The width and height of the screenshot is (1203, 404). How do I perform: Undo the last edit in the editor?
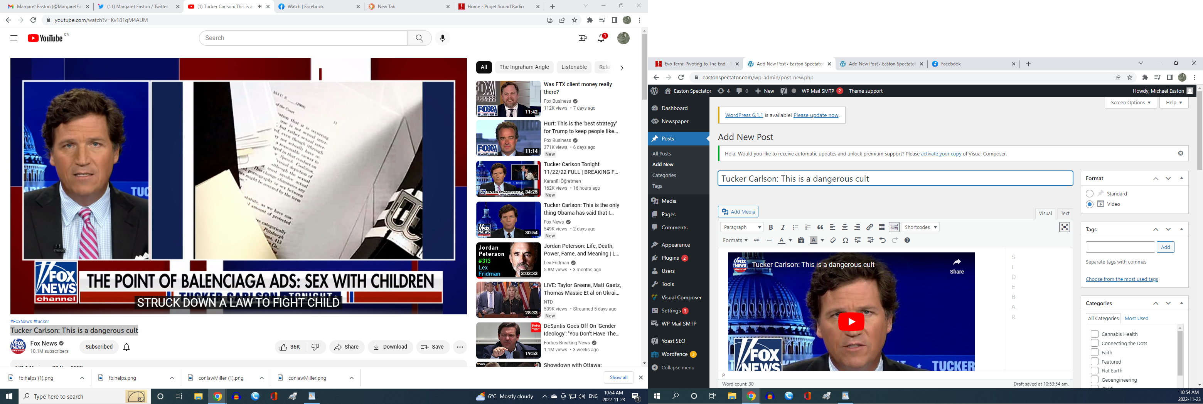pyautogui.click(x=882, y=240)
